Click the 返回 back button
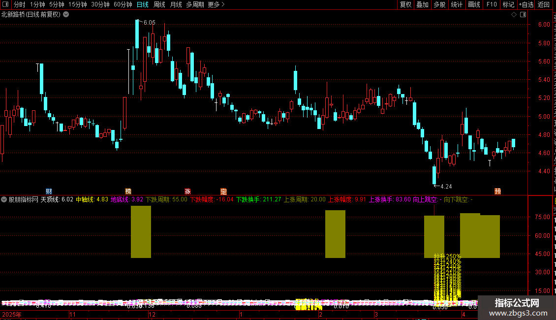This screenshot has width=556, height=320. [x=543, y=4]
